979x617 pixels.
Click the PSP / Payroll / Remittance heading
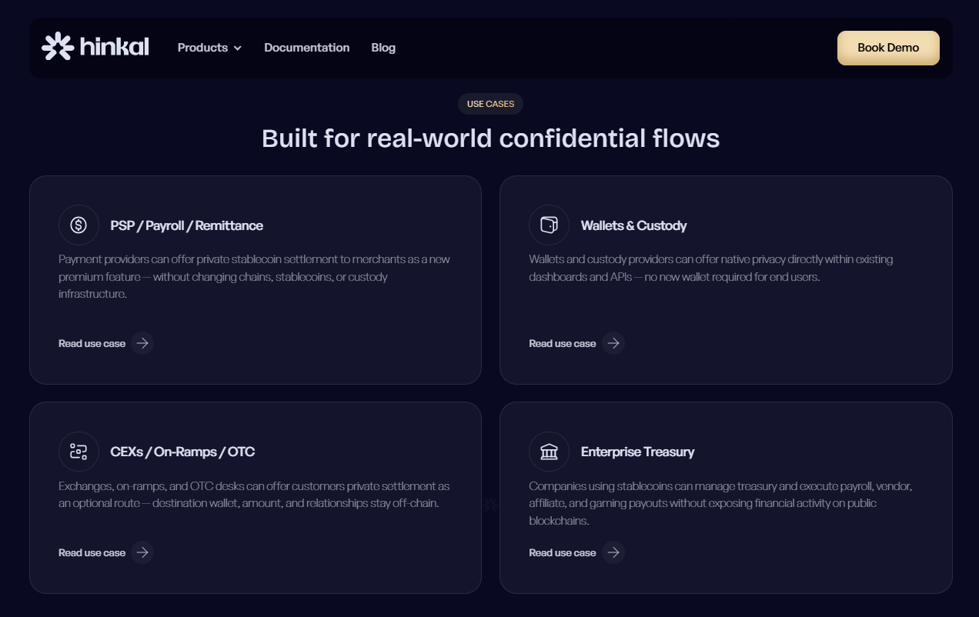click(x=186, y=225)
